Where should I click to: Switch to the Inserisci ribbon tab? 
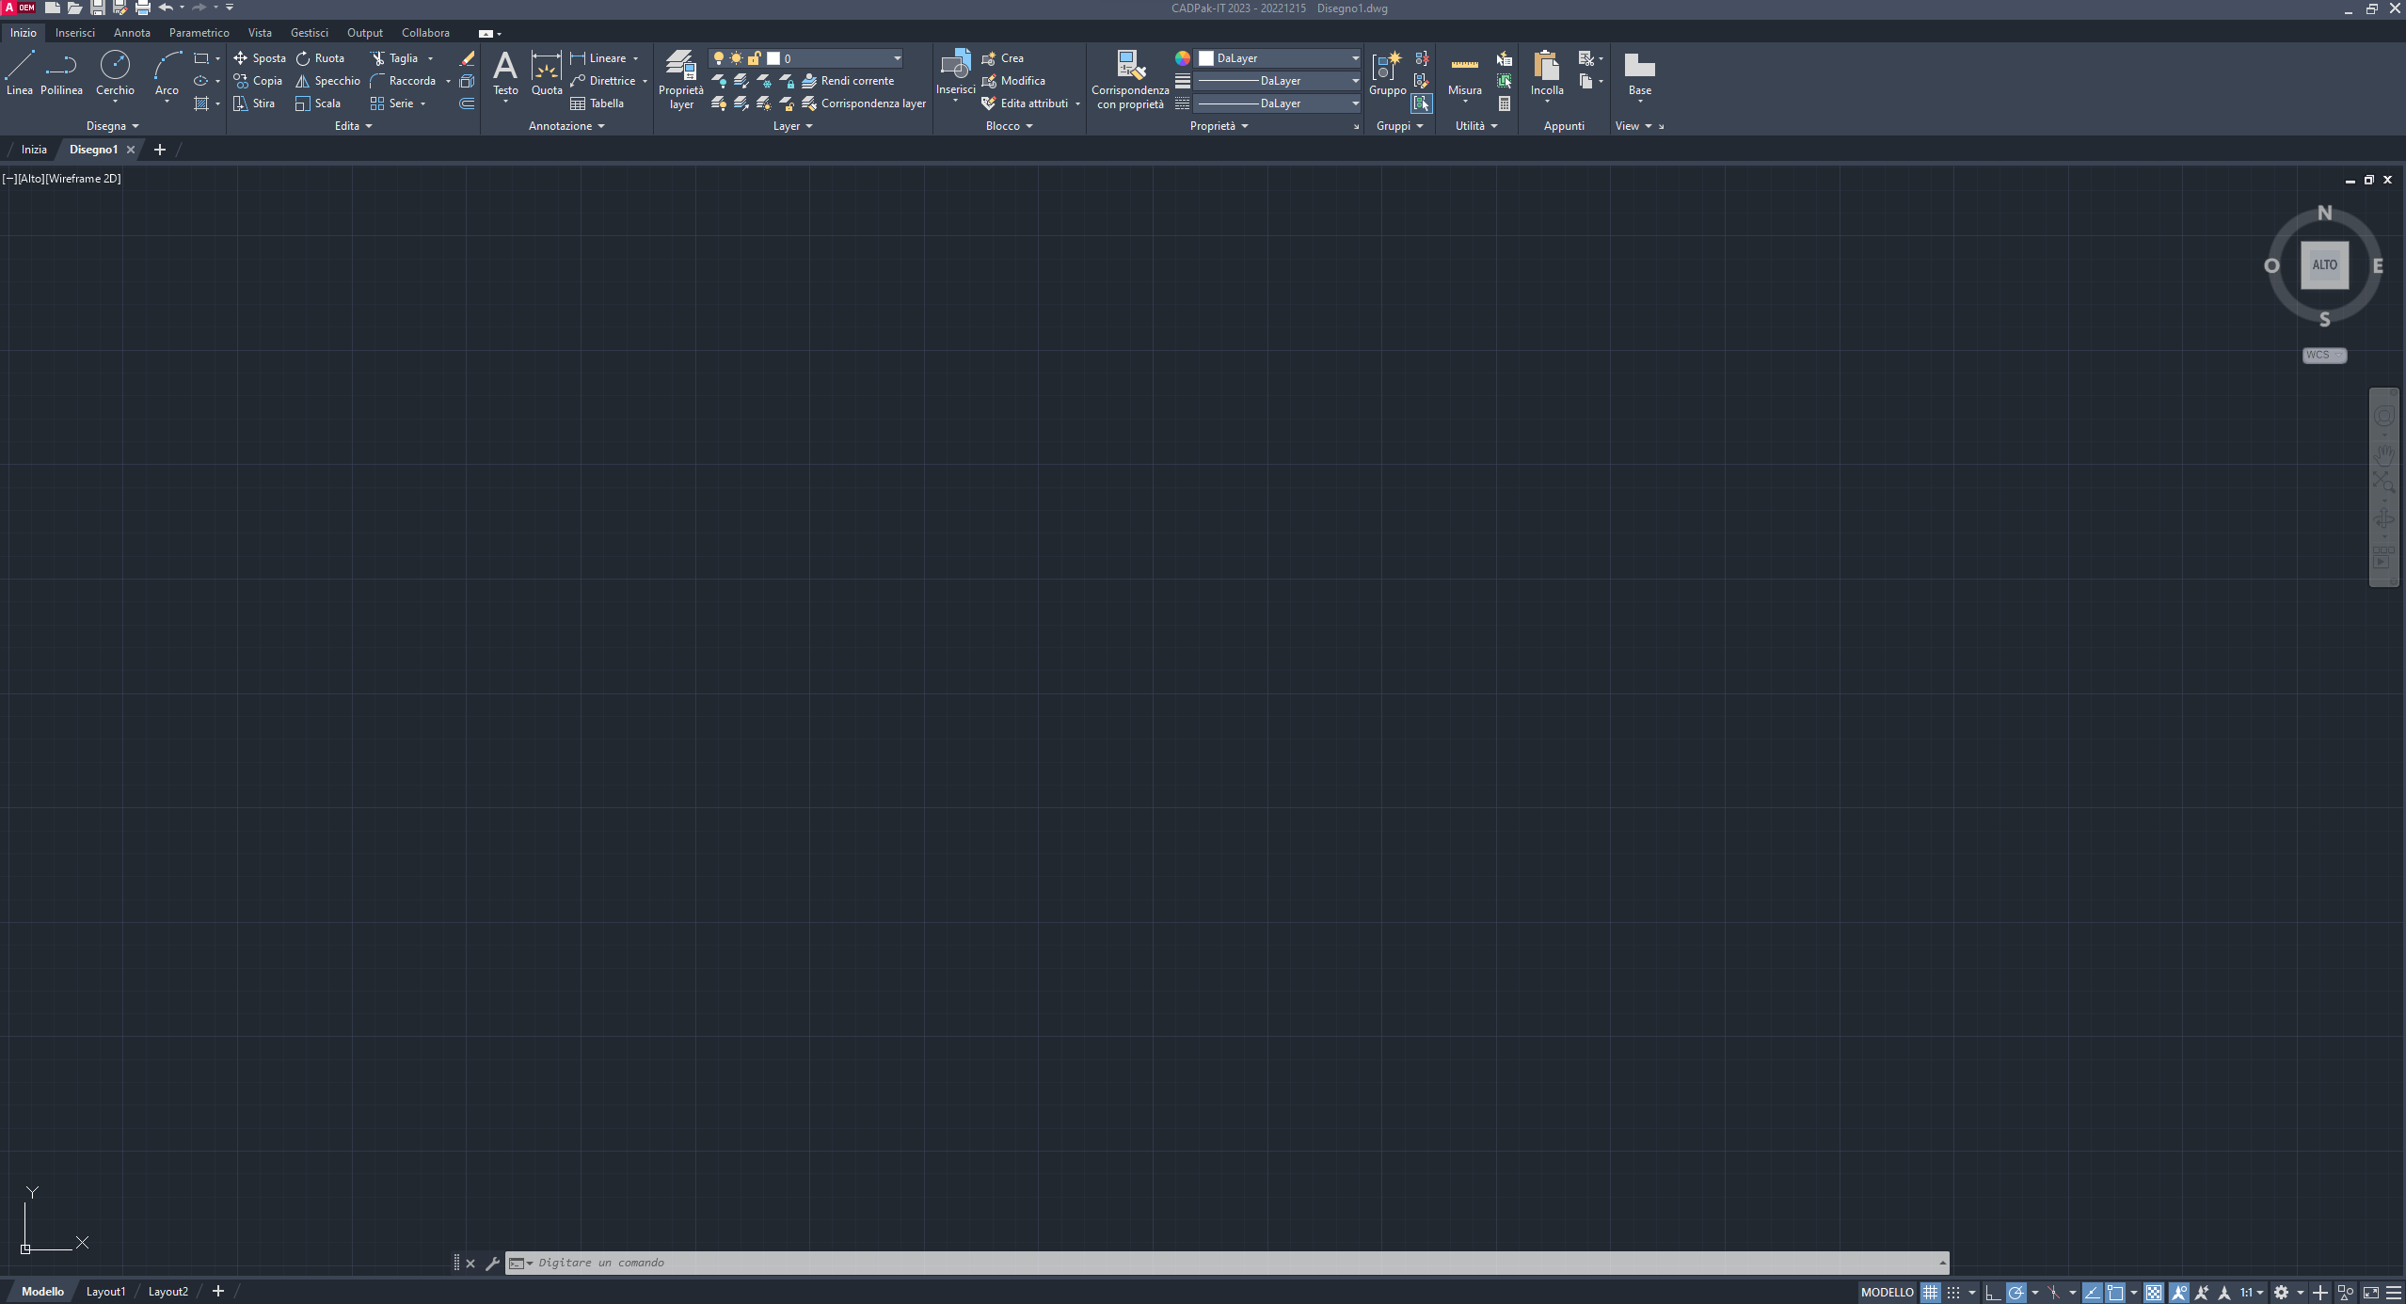[x=75, y=33]
